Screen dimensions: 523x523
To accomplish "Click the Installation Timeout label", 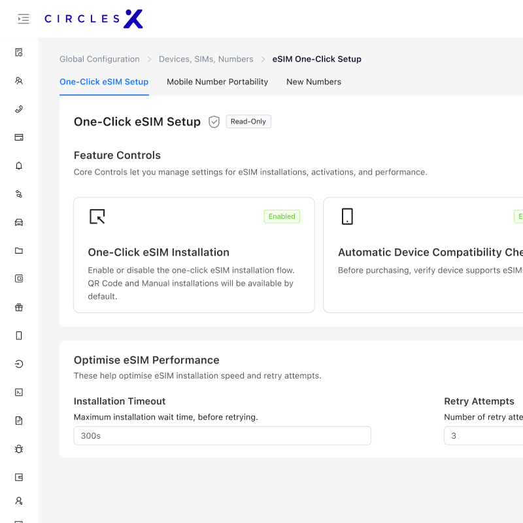I will [x=120, y=401].
